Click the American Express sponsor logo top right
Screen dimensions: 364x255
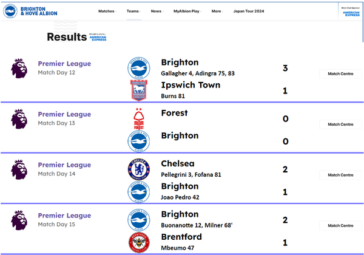click(x=351, y=12)
